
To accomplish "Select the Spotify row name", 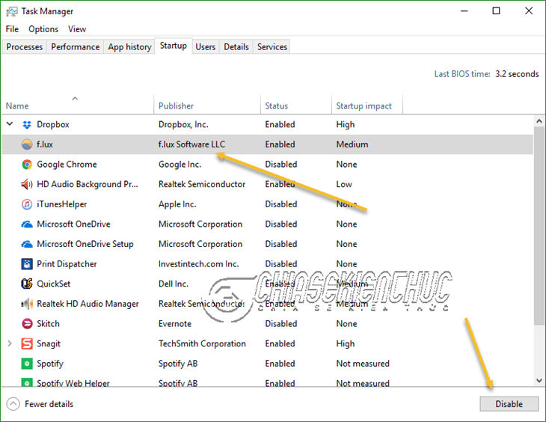I will [50, 364].
